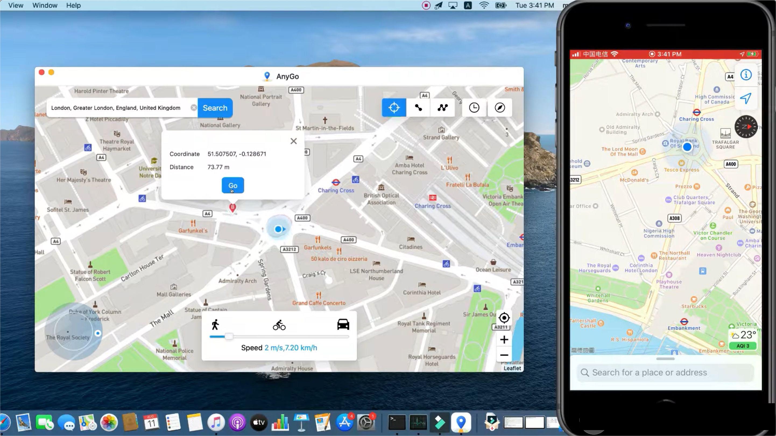Open Photos in the Dock
The image size is (776, 436).
click(x=109, y=422)
